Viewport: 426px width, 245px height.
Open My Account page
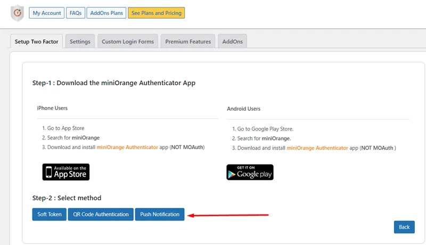click(x=47, y=13)
